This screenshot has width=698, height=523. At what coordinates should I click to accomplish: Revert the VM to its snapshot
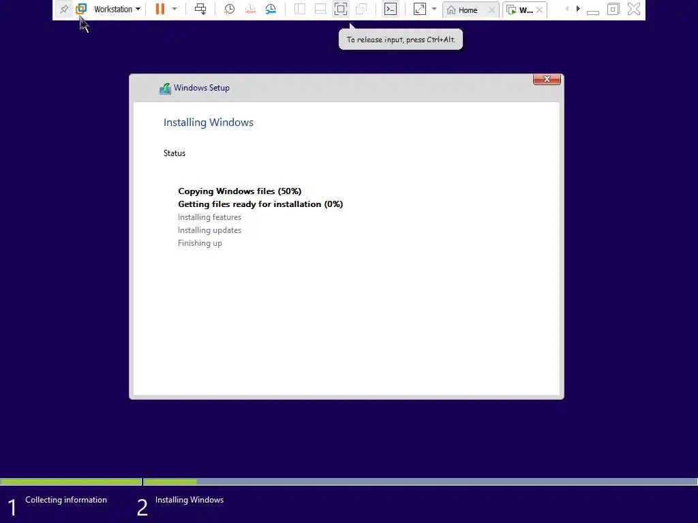pos(250,9)
